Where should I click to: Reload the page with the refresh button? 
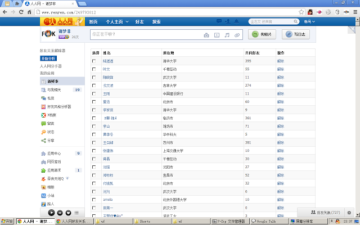click(x=21, y=12)
